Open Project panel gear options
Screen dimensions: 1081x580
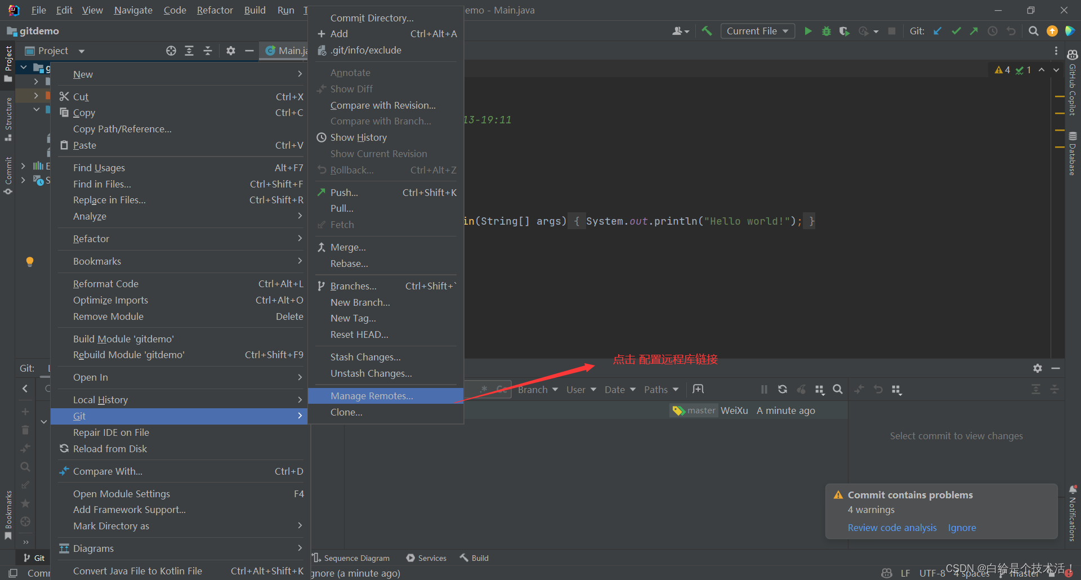[231, 51]
